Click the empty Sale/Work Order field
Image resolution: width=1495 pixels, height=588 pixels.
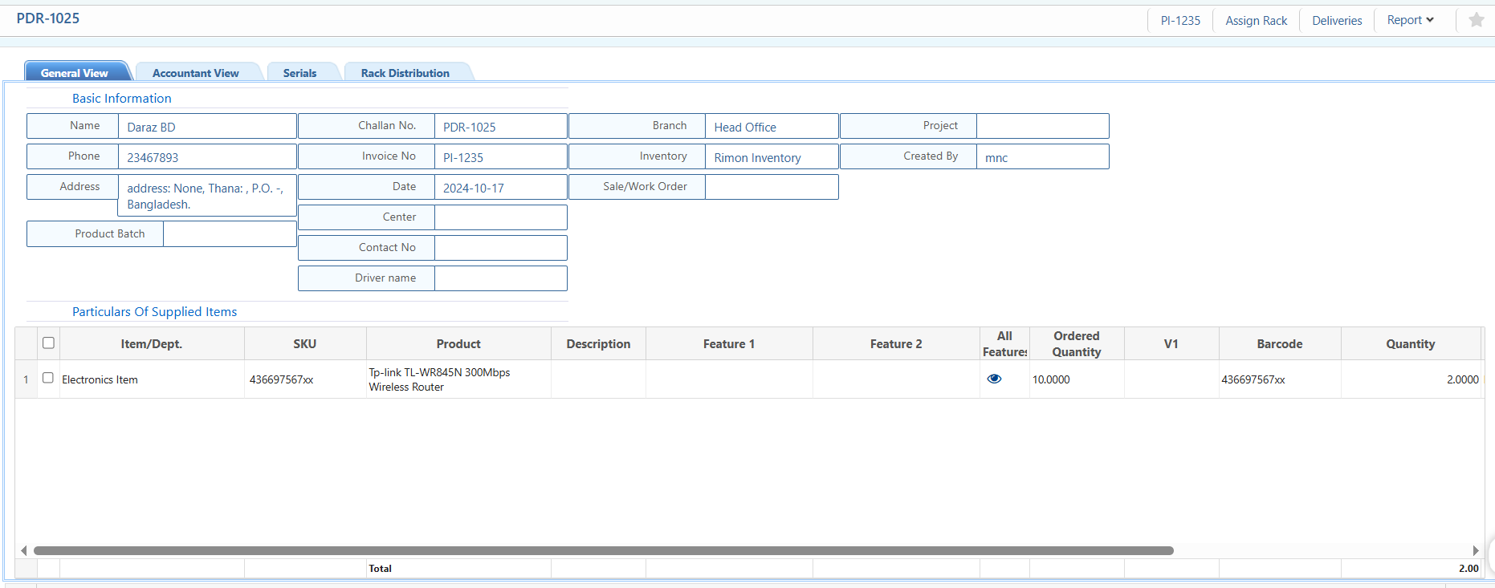coord(772,187)
